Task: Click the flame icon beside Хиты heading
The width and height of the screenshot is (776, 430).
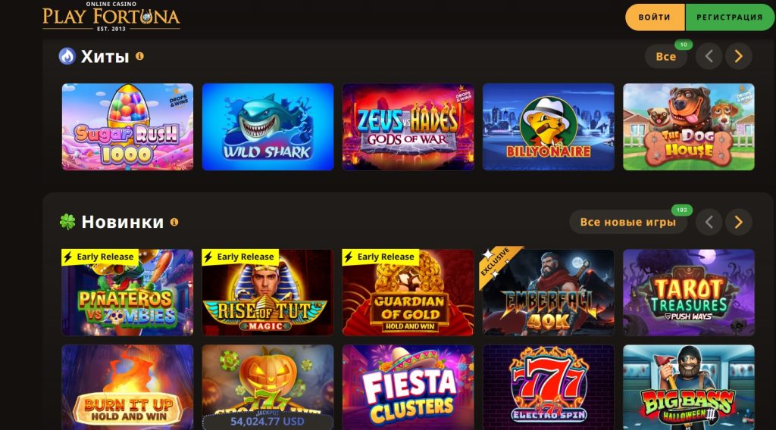Action: pyautogui.click(x=67, y=56)
